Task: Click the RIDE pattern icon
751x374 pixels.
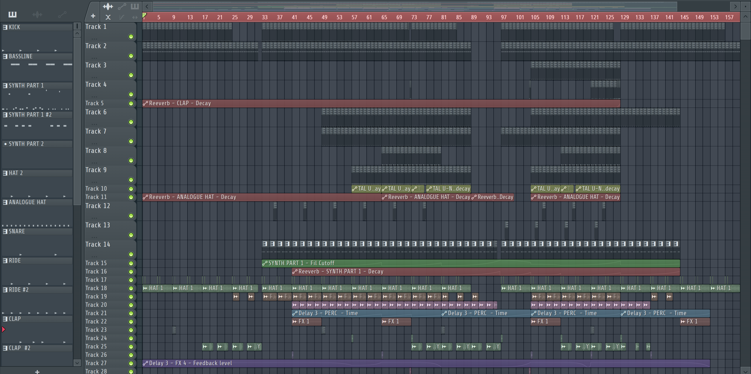Action: coord(5,260)
